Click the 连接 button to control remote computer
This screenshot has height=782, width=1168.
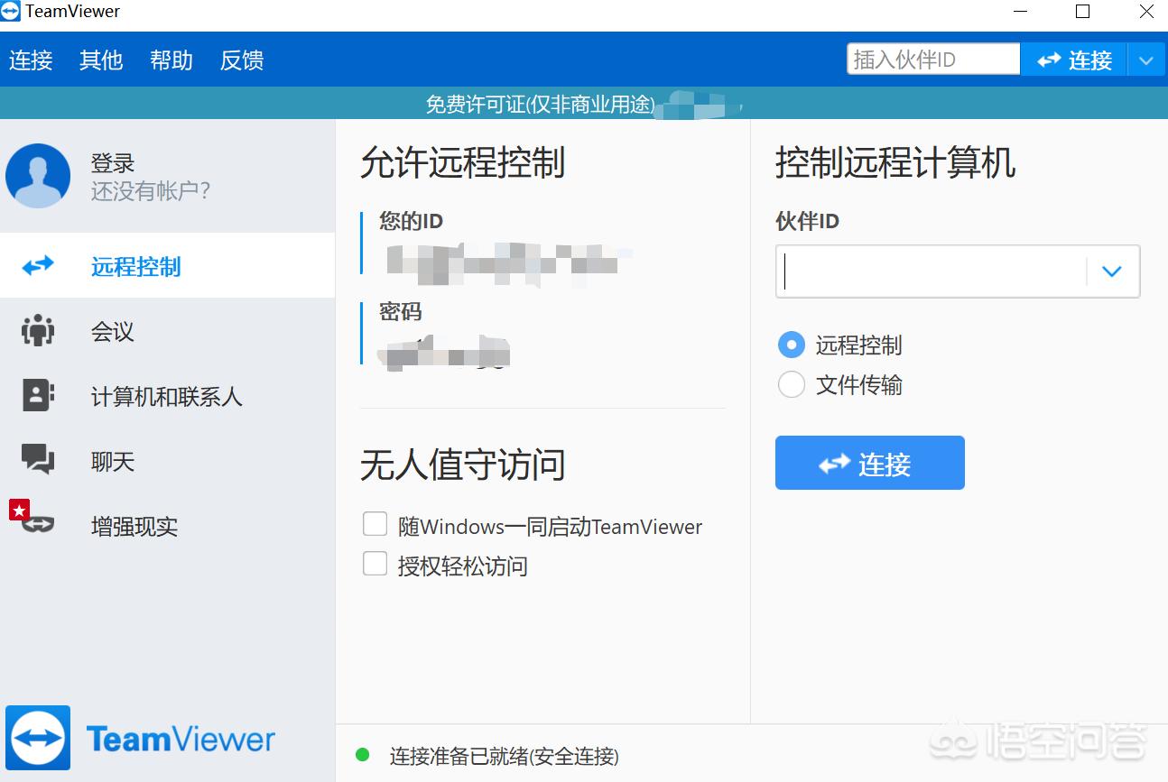coord(869,463)
